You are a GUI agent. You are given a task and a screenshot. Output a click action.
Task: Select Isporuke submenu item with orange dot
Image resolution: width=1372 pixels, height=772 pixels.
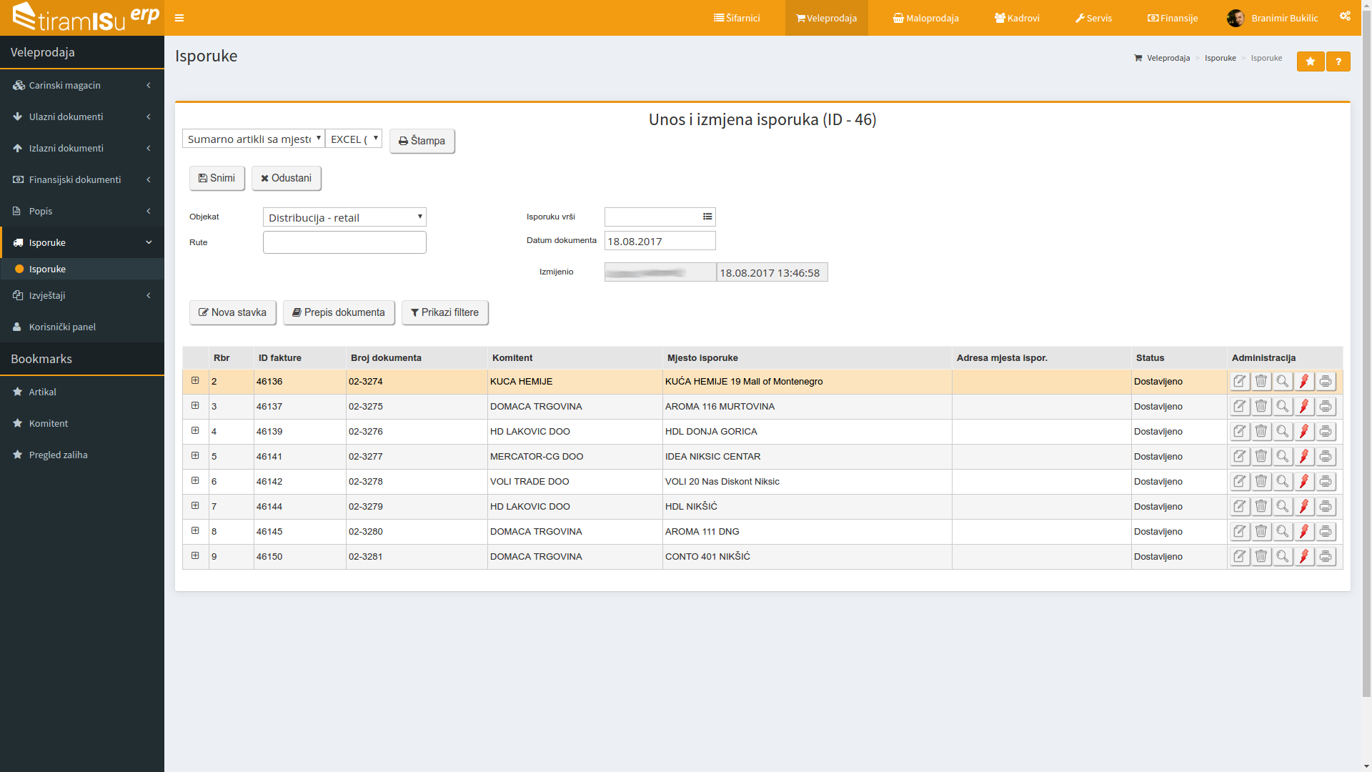point(82,269)
